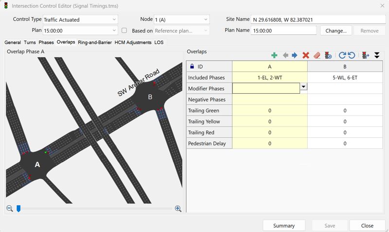Switch to the Turns tab

pyautogui.click(x=30, y=42)
